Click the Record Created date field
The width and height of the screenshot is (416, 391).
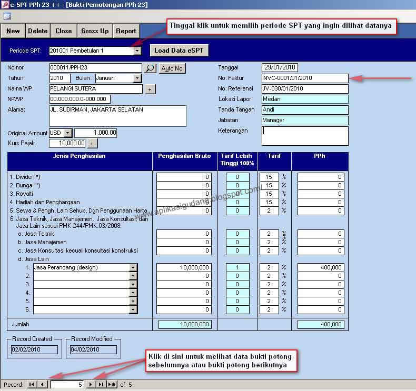34,349
